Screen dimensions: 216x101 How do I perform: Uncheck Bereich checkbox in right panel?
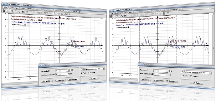[x=191, y=76]
